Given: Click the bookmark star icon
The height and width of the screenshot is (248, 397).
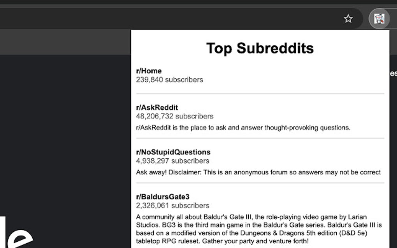Looking at the screenshot, I should (x=348, y=19).
